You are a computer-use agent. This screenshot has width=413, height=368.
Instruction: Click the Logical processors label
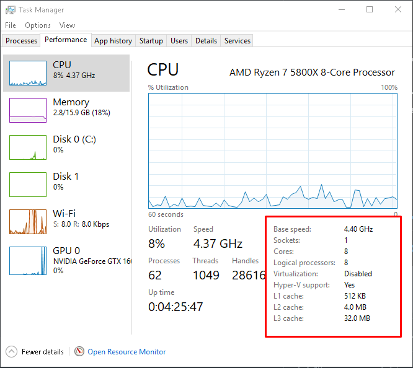[x=304, y=263]
